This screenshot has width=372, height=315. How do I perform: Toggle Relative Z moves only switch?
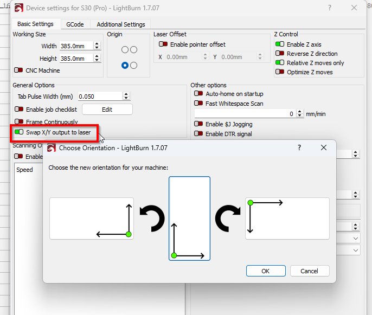(x=280, y=63)
